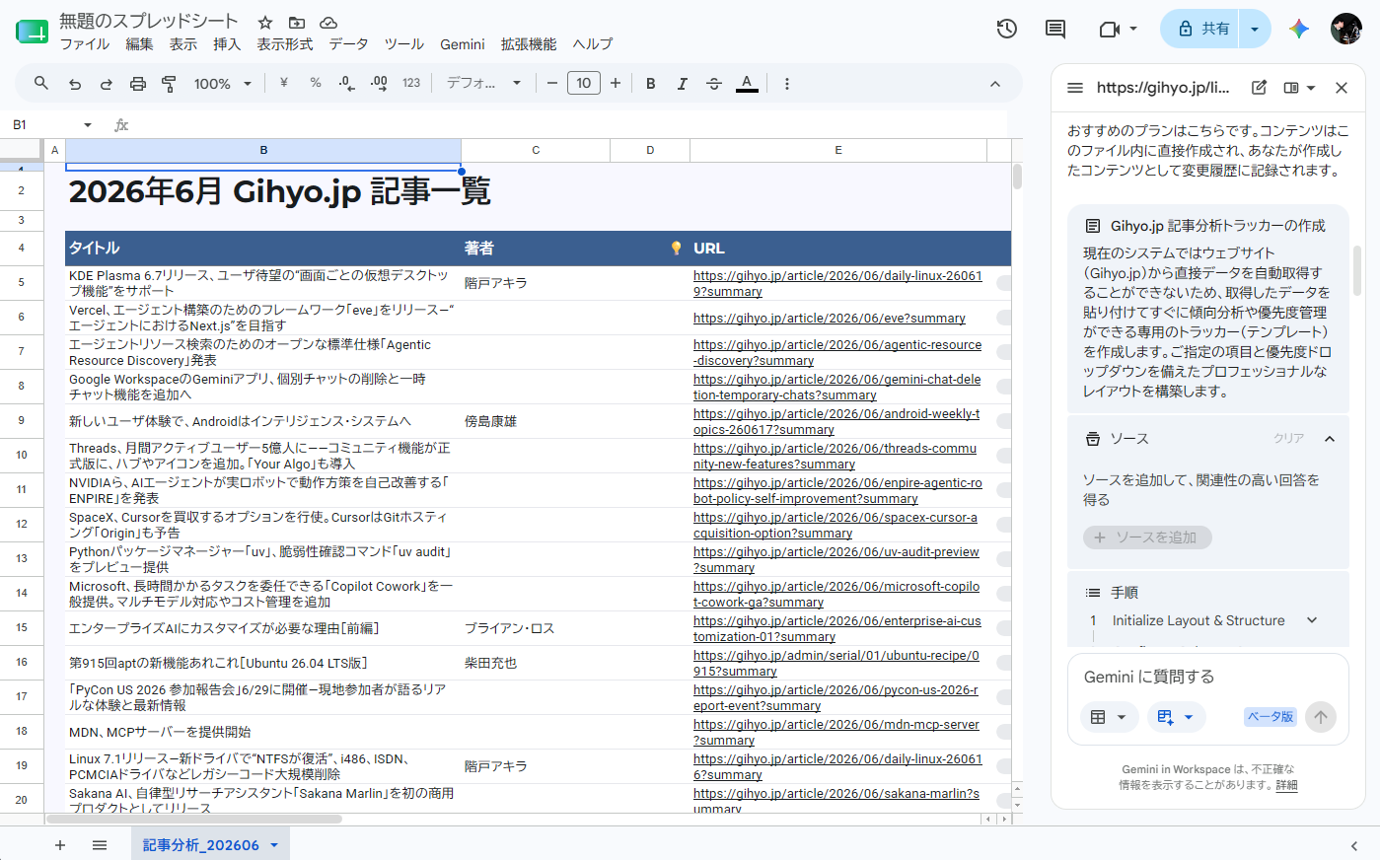Image resolution: width=1380 pixels, height=860 pixels.
Task: Click the クリア link in ソース
Action: point(1288,439)
